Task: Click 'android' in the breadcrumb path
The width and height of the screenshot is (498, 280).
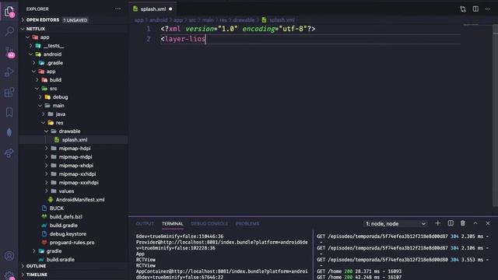Action: [158, 20]
